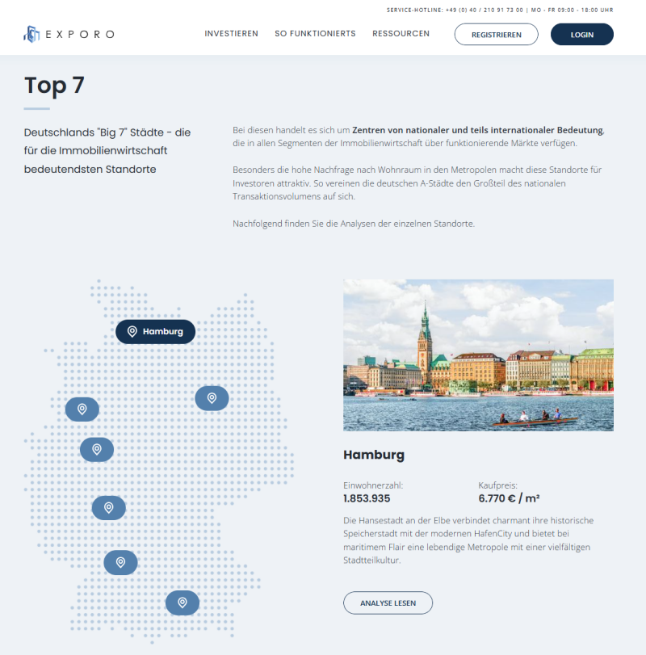Open the Hamburg city photo

[x=479, y=355]
